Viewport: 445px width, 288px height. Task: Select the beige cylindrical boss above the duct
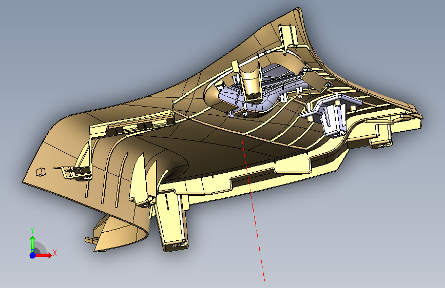click(251, 80)
